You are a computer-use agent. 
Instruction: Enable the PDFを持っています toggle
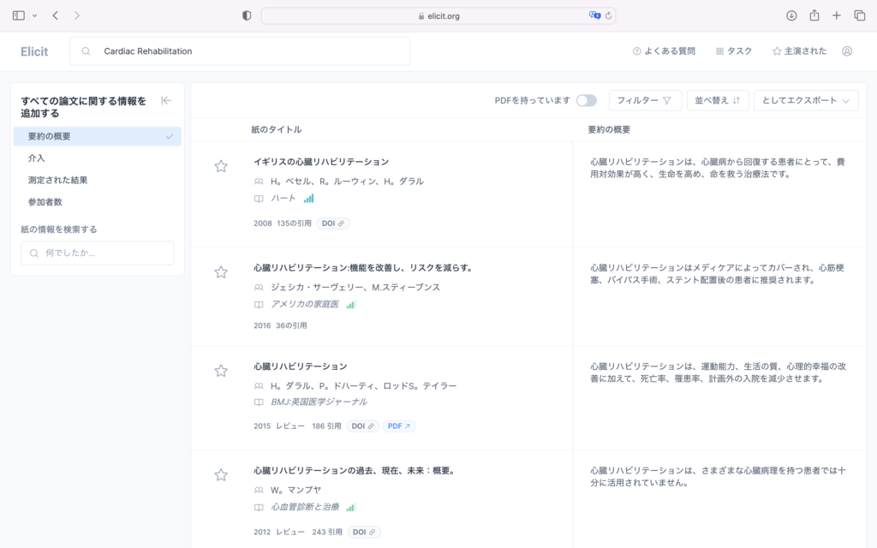587,100
